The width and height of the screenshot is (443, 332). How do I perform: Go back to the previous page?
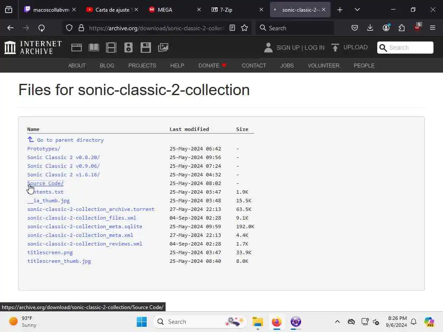10,28
